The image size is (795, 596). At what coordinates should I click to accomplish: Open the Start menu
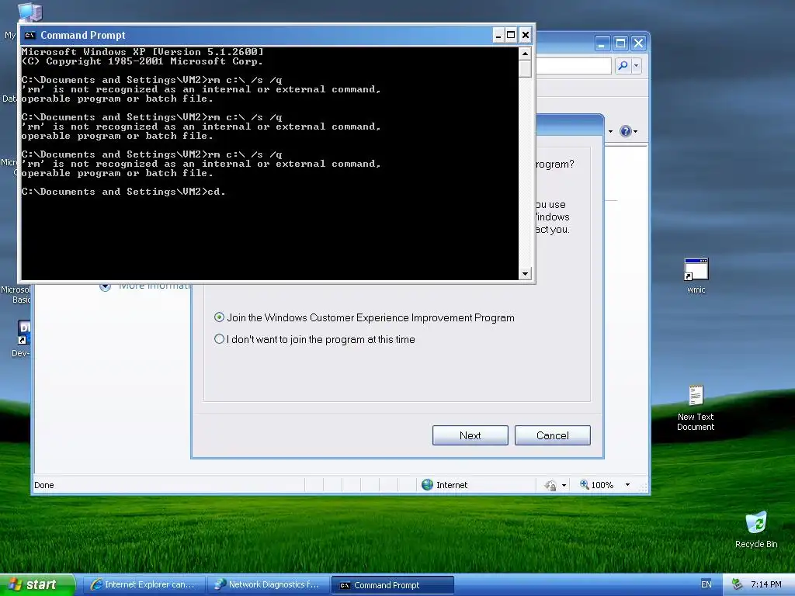pos(37,584)
